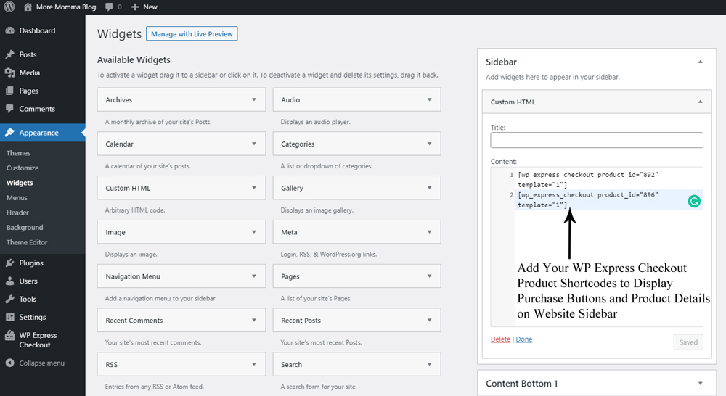This screenshot has height=396, width=726.
Task: Expand the Navigation Menu widget arrow
Action: click(253, 276)
